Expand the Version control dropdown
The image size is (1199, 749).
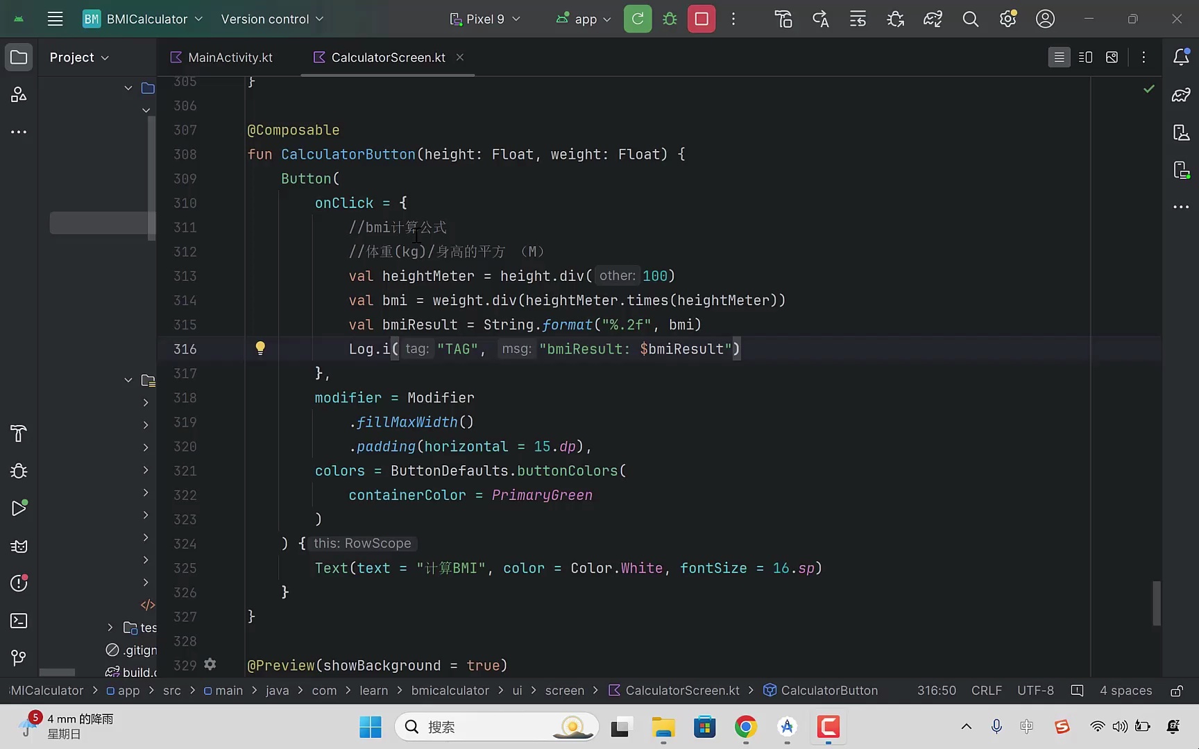coord(272,19)
